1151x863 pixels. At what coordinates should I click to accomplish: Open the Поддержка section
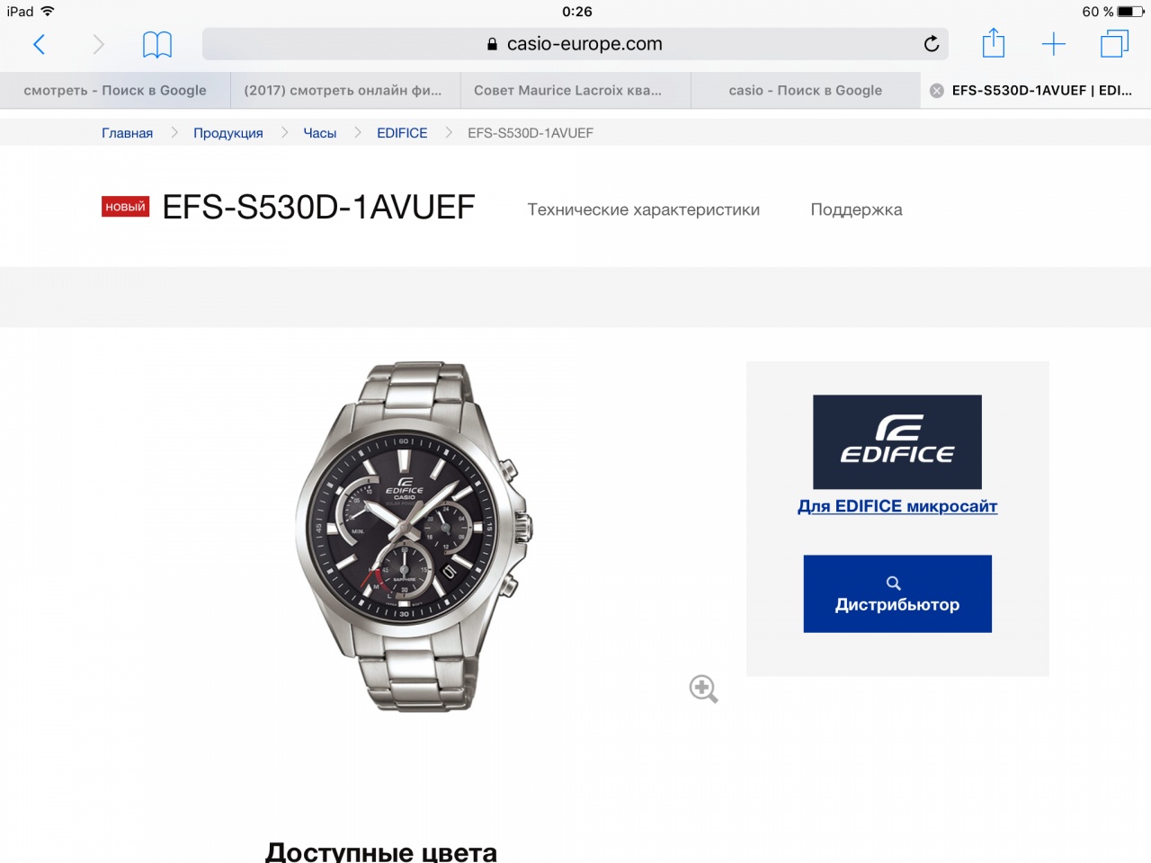point(856,209)
